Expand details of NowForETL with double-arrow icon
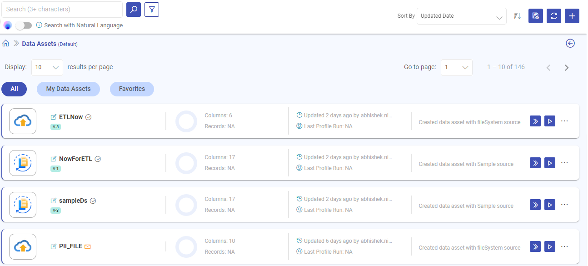 point(535,162)
